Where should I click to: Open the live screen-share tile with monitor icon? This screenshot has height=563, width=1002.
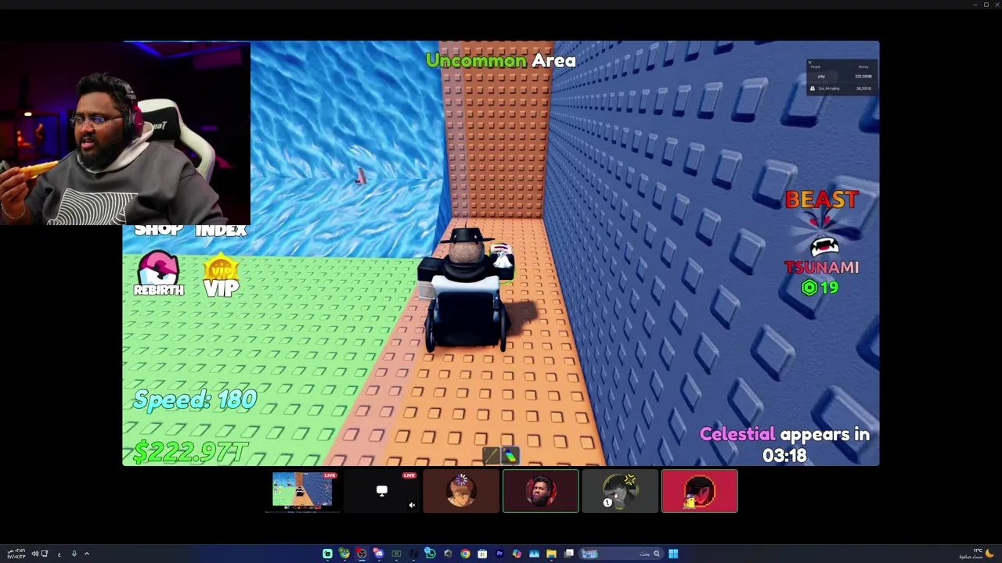(382, 491)
